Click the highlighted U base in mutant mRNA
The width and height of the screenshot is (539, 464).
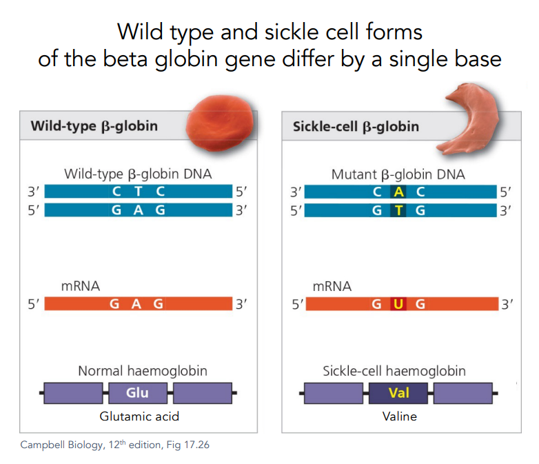tap(398, 303)
